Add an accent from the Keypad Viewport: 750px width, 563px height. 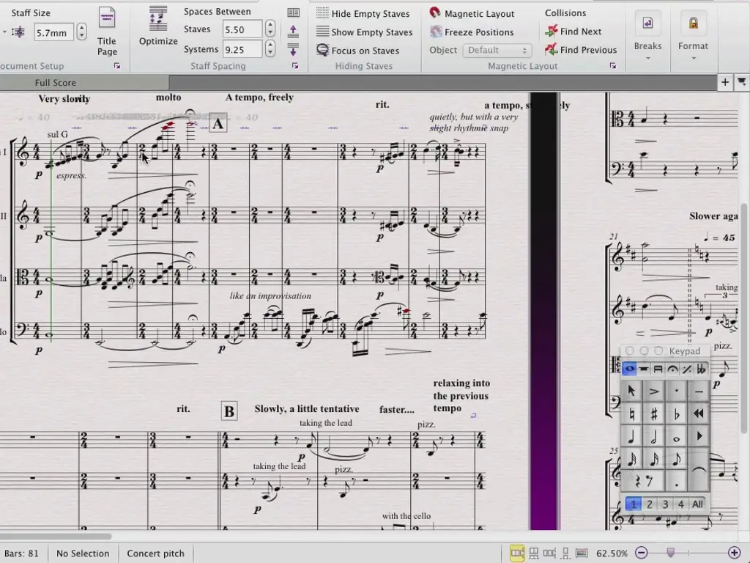click(654, 391)
